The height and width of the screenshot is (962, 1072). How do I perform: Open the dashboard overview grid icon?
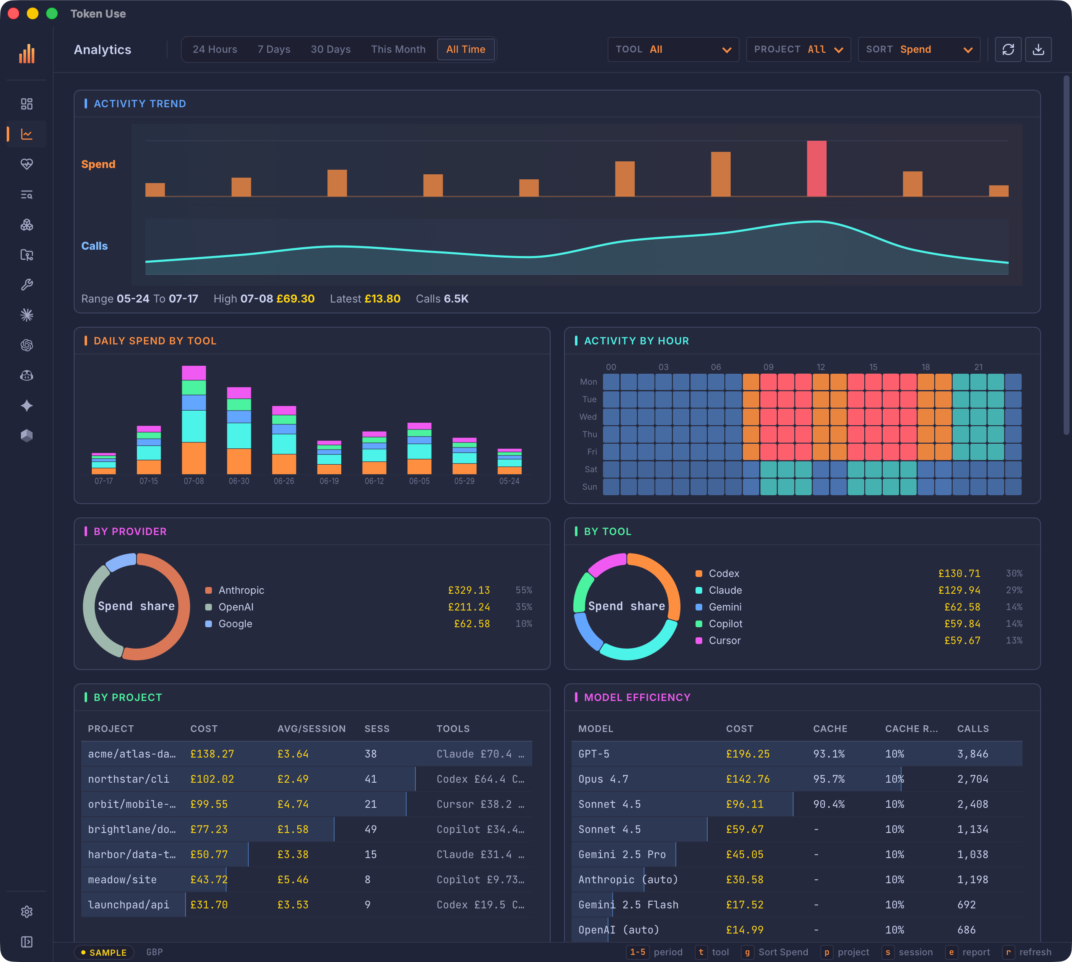pos(26,103)
